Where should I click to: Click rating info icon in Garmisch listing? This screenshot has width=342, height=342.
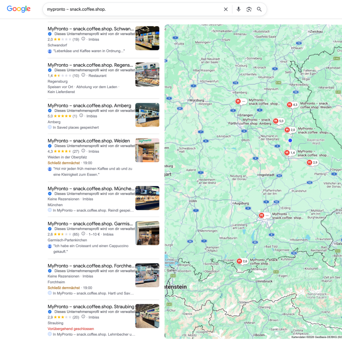click(83, 234)
